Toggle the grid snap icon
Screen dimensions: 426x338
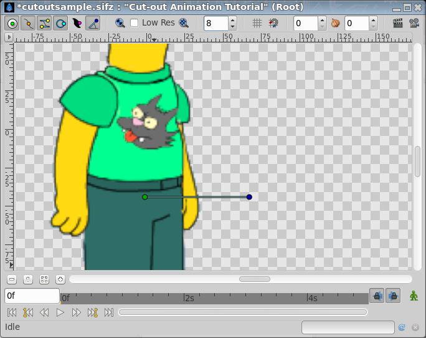[273, 24]
